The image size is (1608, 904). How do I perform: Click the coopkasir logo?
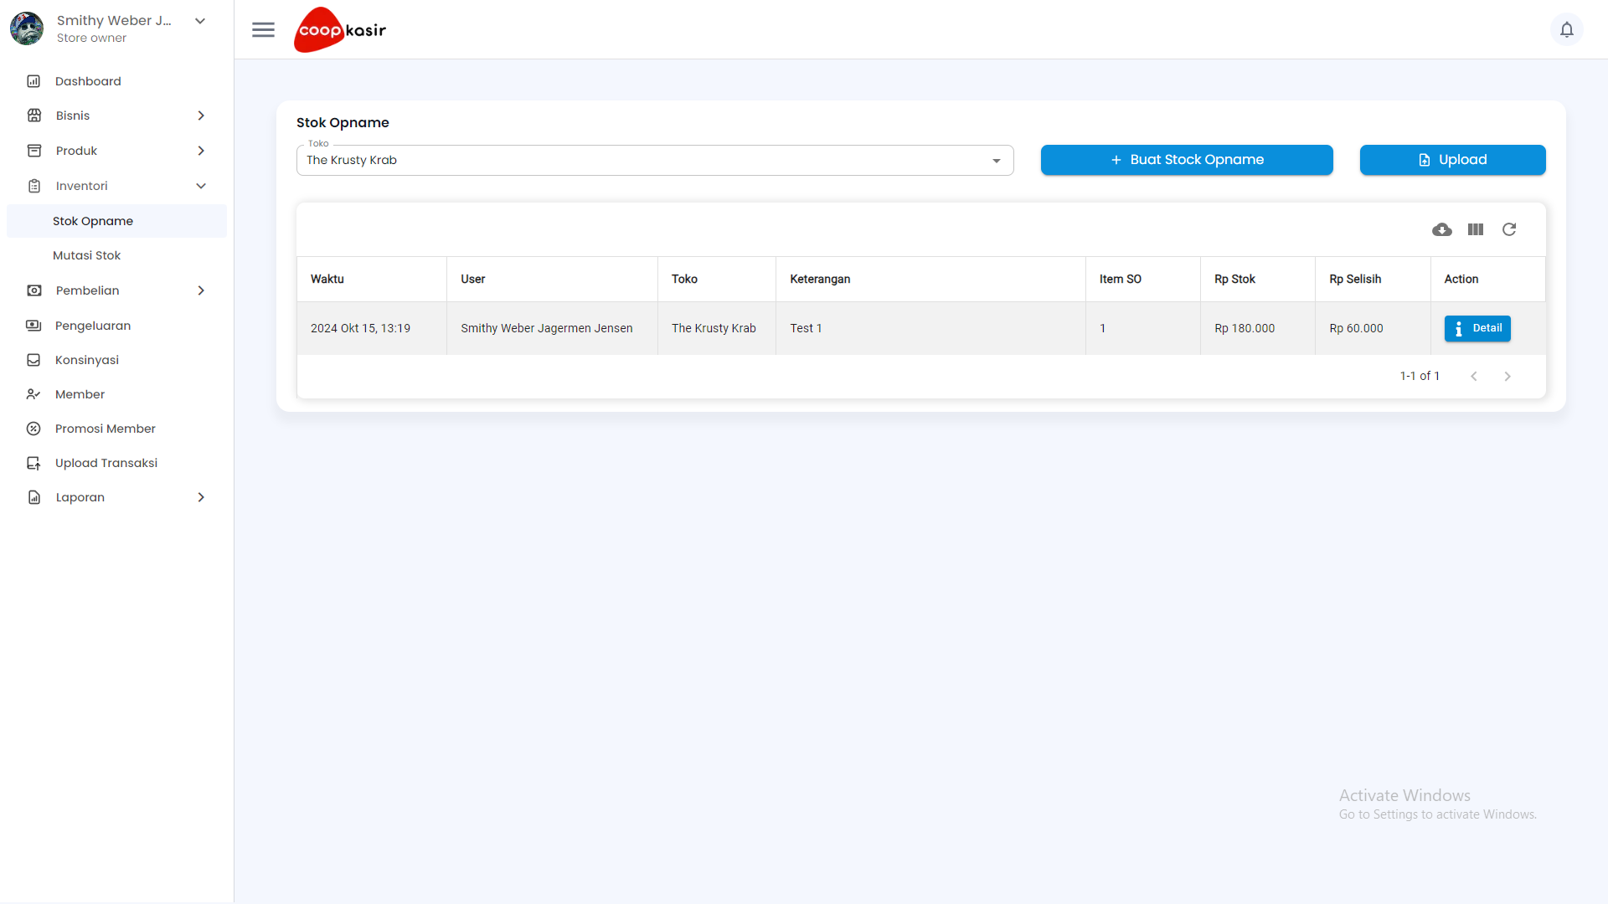click(339, 29)
